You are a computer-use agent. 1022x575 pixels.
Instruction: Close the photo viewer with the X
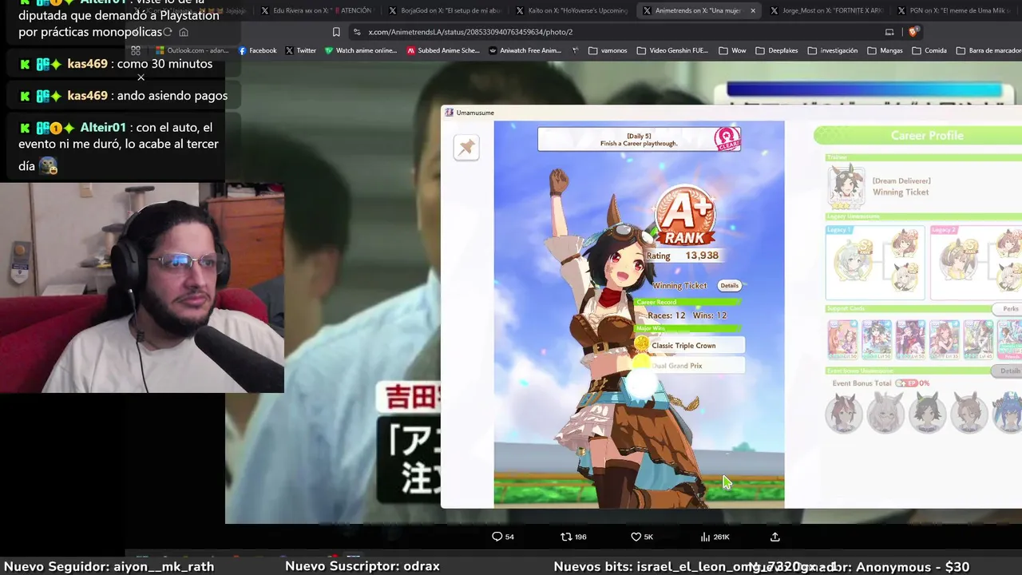pos(141,77)
